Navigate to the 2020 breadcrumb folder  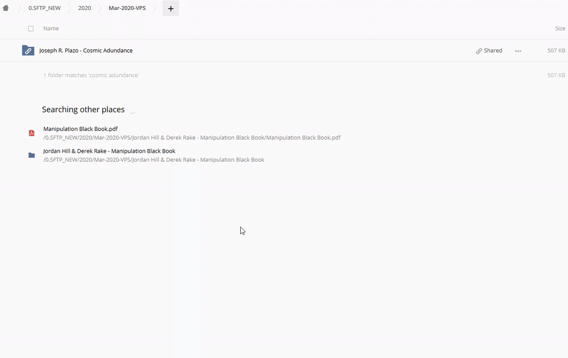pyautogui.click(x=85, y=8)
